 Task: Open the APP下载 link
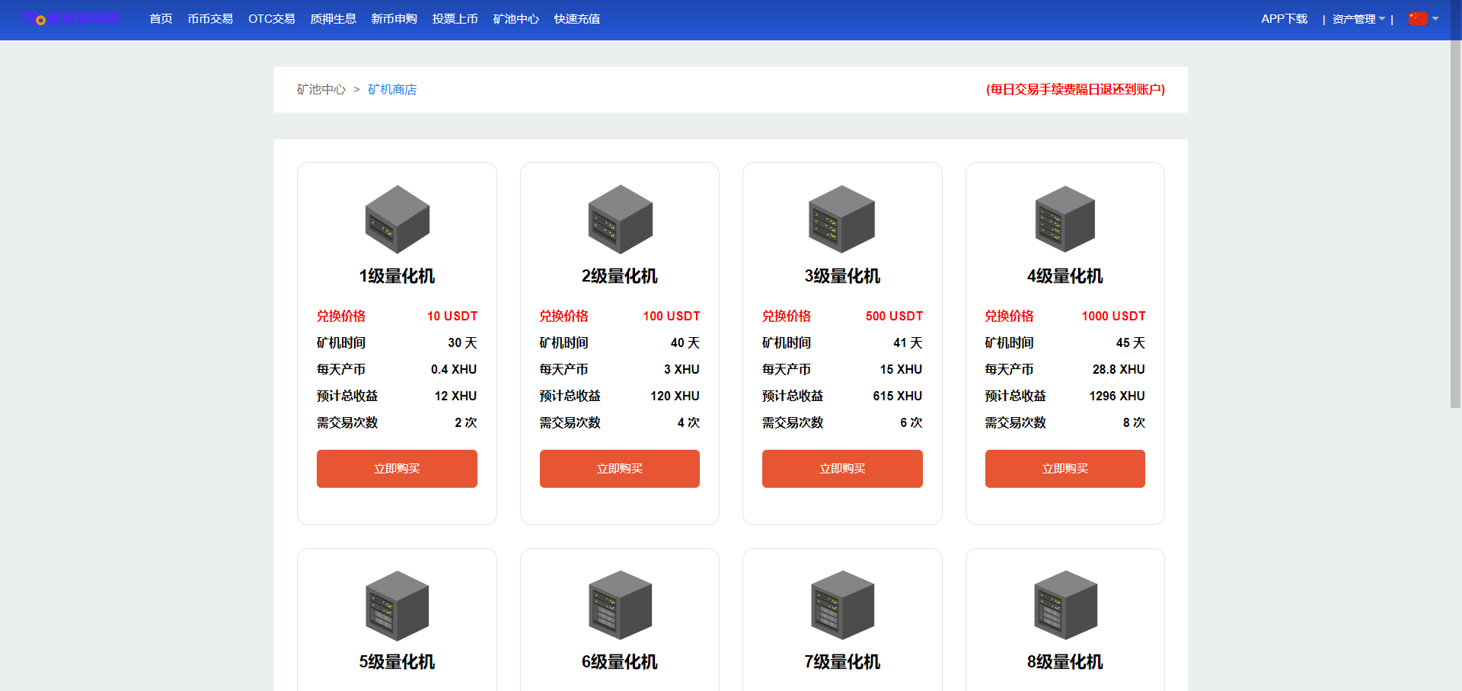[1284, 19]
